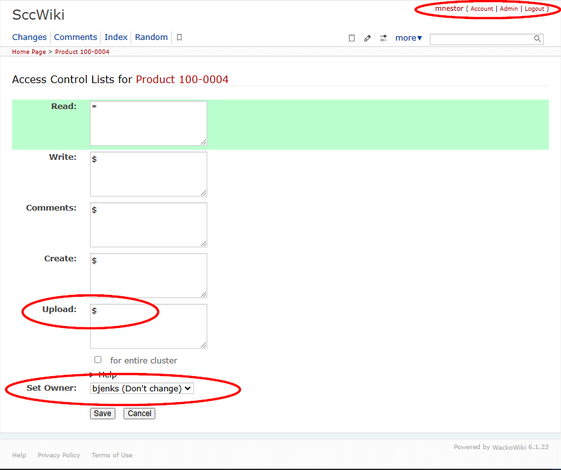Focus the Upload permissions textarea
561x470 pixels.
coord(148,326)
